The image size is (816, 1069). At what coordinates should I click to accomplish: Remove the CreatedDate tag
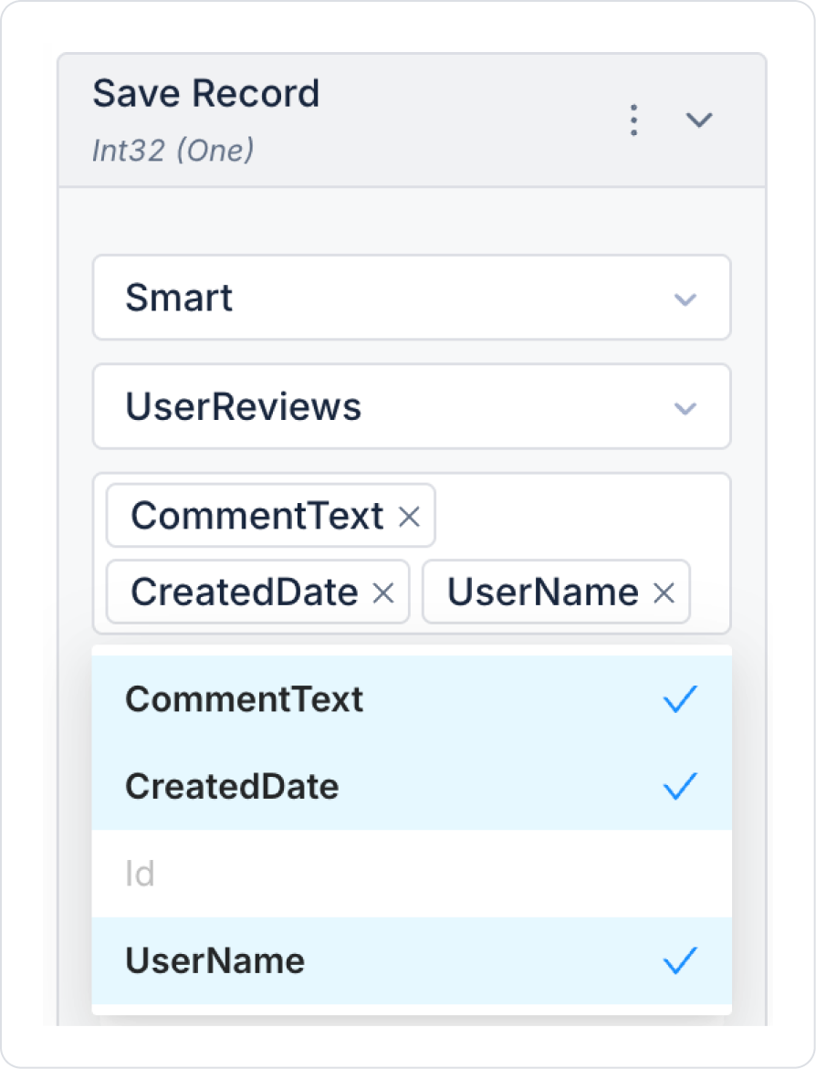pyautogui.click(x=384, y=593)
